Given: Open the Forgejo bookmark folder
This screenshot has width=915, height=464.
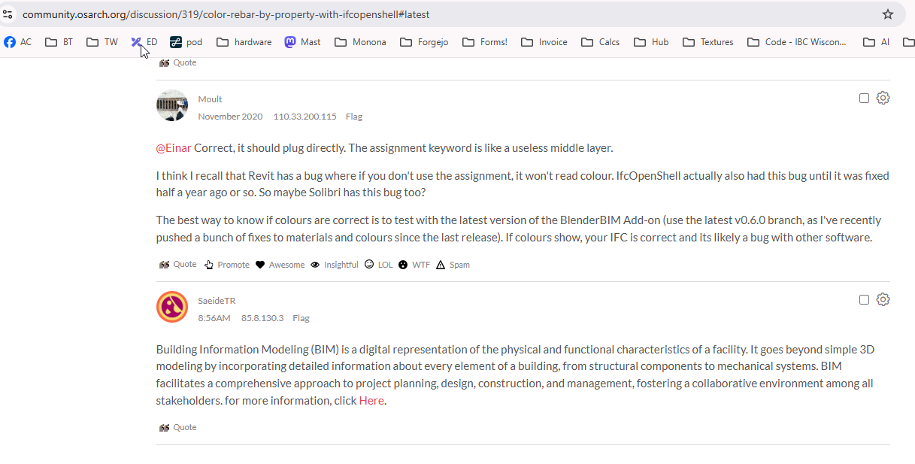Looking at the screenshot, I should (x=423, y=42).
